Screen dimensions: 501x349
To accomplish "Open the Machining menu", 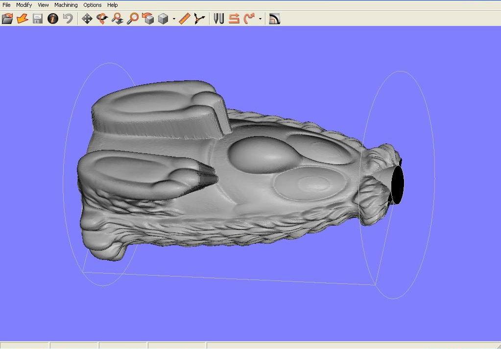I will 66,4.
